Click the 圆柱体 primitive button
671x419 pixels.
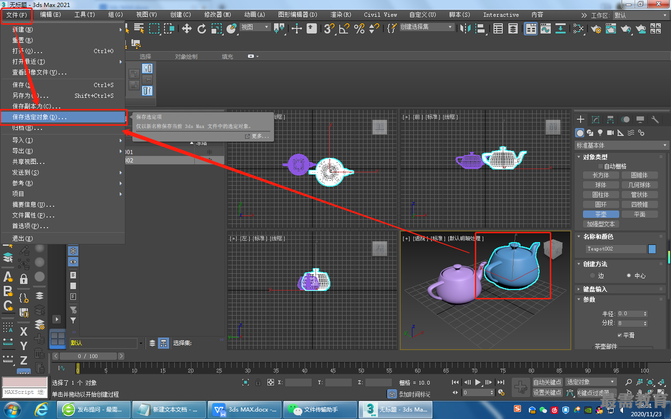pyautogui.click(x=601, y=195)
